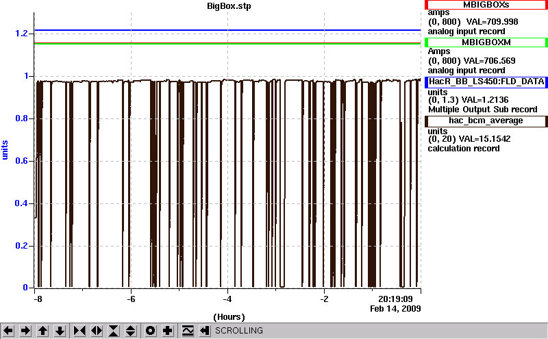Viewport: 548px width, 339px height.
Task: Click the pan up arrow button
Action: 42,331
